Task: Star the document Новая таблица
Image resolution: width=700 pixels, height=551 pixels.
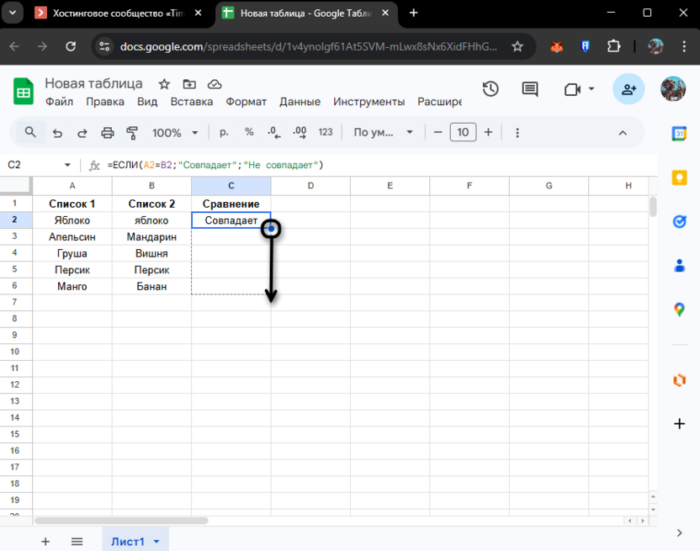Action: (x=164, y=84)
